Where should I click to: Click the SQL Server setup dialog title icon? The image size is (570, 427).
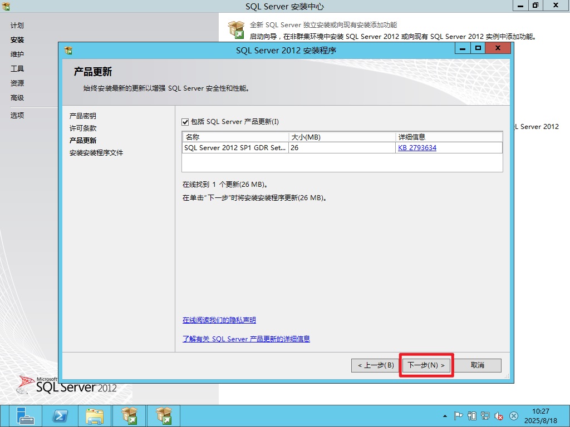click(x=68, y=50)
